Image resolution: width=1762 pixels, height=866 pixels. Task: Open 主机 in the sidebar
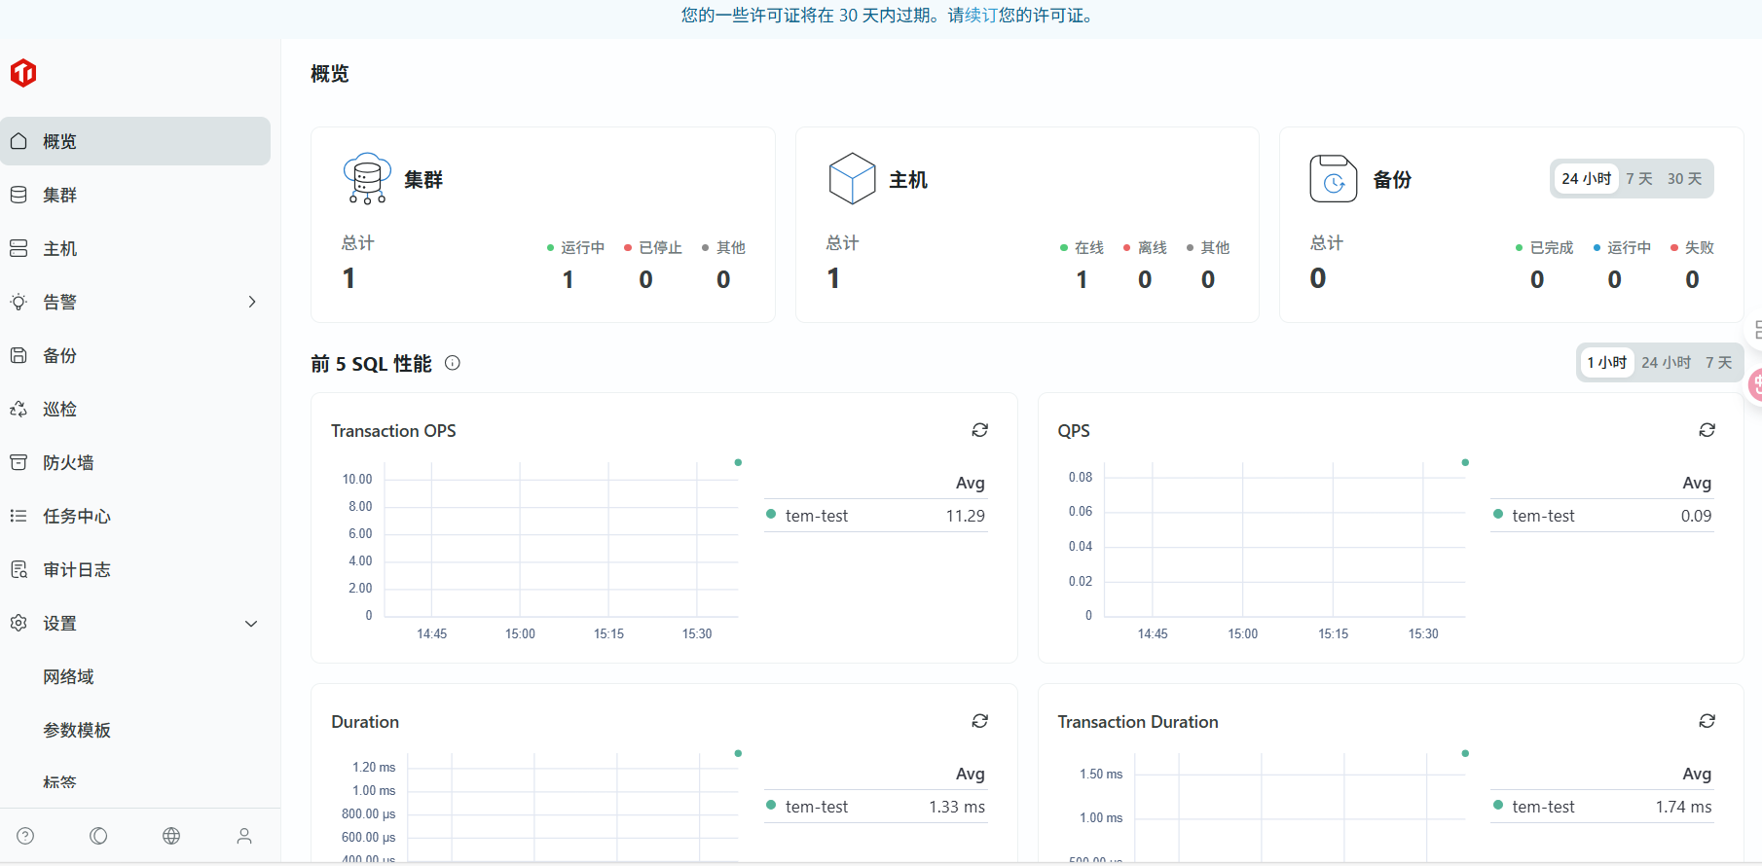coord(135,248)
